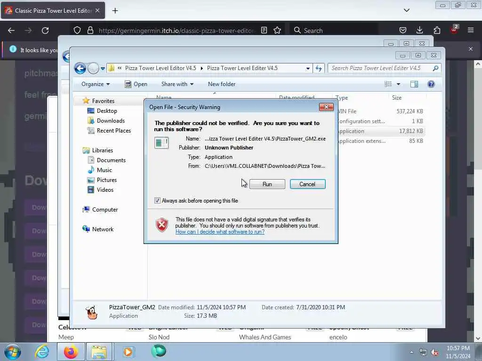Select Favorites in the navigation pane
The image size is (482, 361).
tap(103, 101)
